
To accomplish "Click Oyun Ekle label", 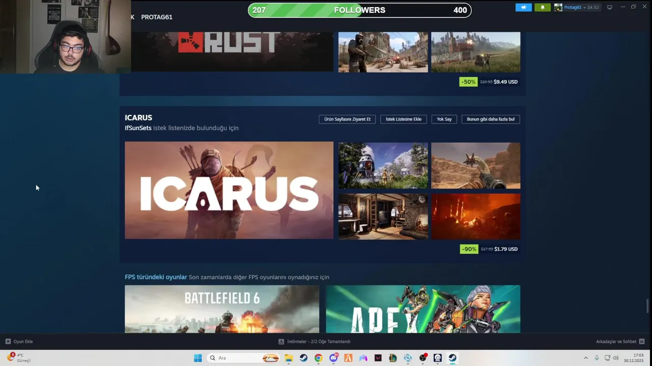I will [23, 342].
